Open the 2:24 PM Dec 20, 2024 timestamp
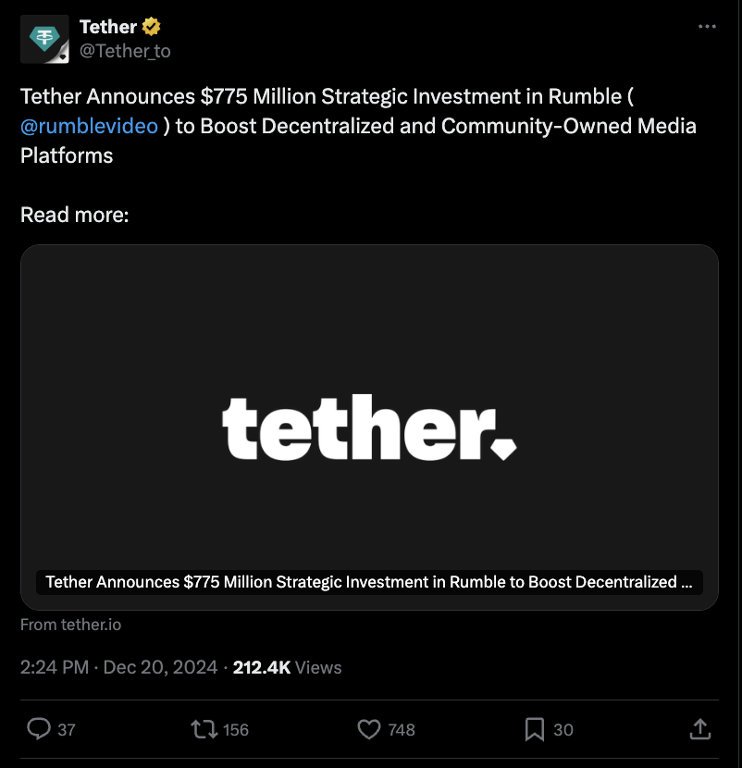 118,667
